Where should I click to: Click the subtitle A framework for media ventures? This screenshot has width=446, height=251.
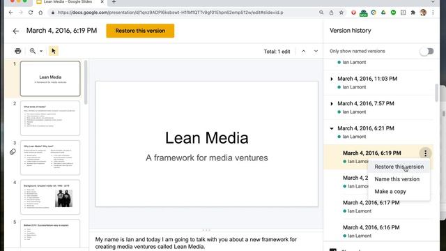pyautogui.click(x=207, y=158)
